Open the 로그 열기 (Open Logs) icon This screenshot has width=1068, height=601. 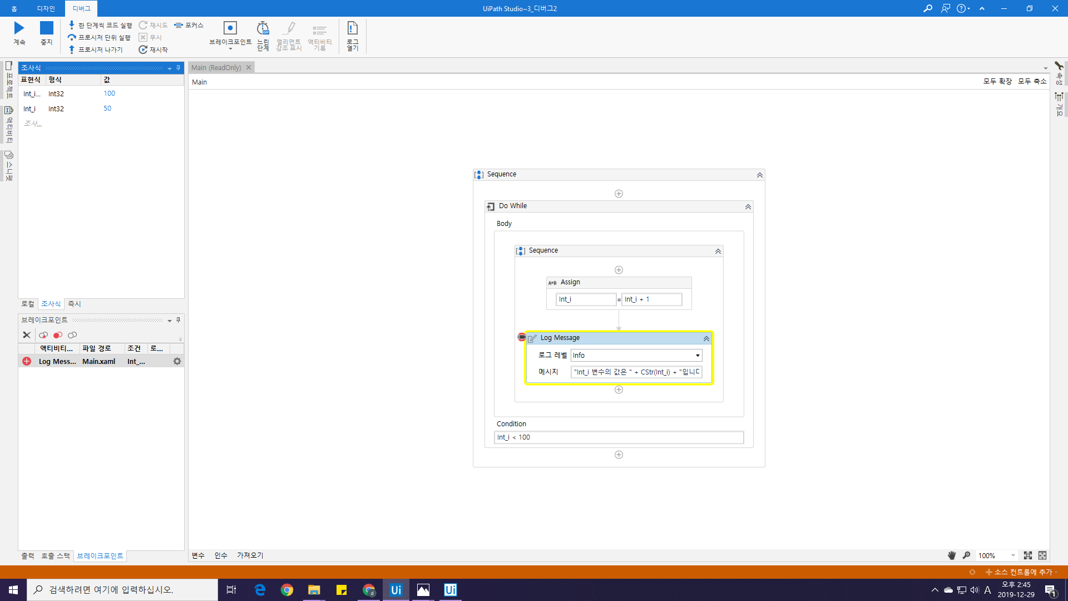pos(352,35)
